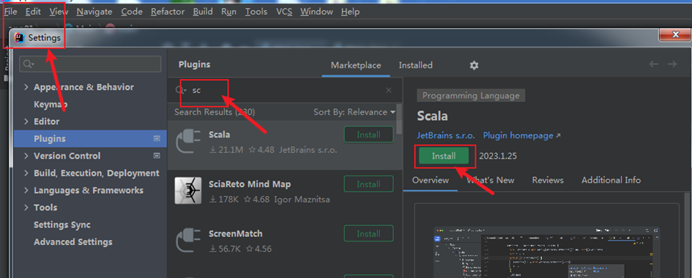Click the version text 2023.1.25
692x278 pixels.
498,156
